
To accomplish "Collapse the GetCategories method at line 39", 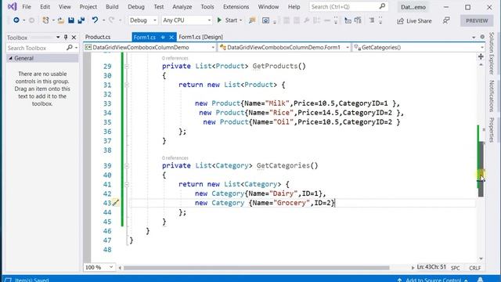I will coord(127,166).
